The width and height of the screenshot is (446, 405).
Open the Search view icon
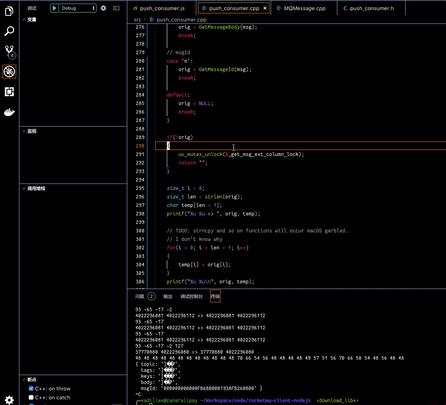click(9, 31)
